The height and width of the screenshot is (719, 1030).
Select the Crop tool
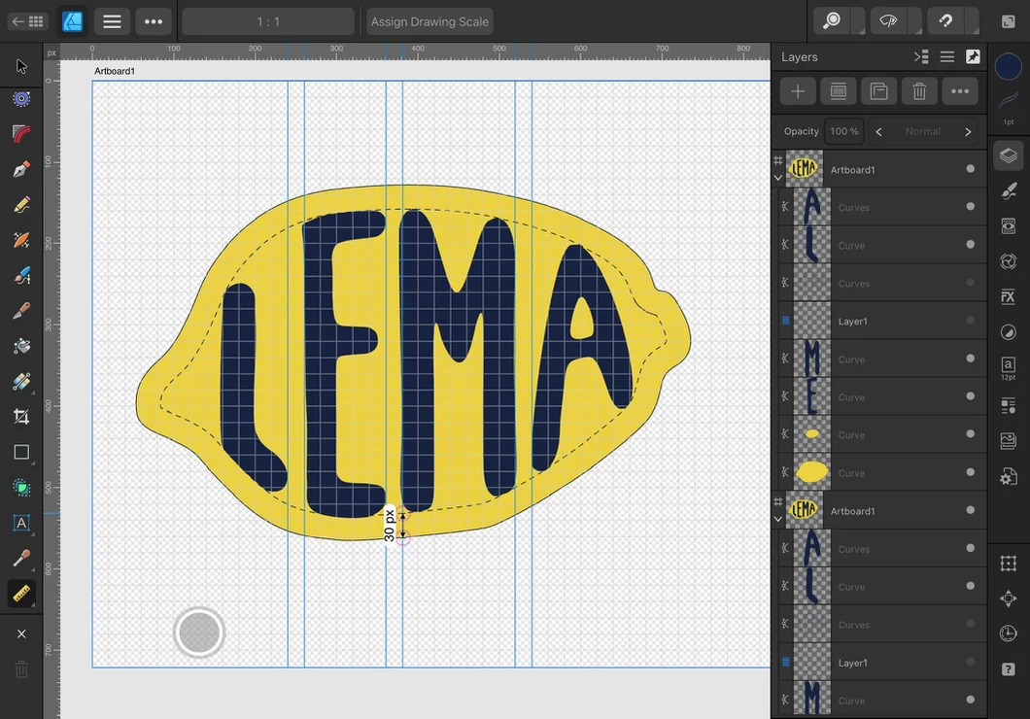[21, 416]
